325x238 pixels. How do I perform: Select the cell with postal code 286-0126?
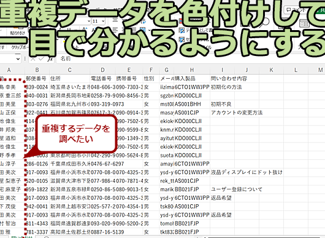pyautogui.click(x=37, y=164)
